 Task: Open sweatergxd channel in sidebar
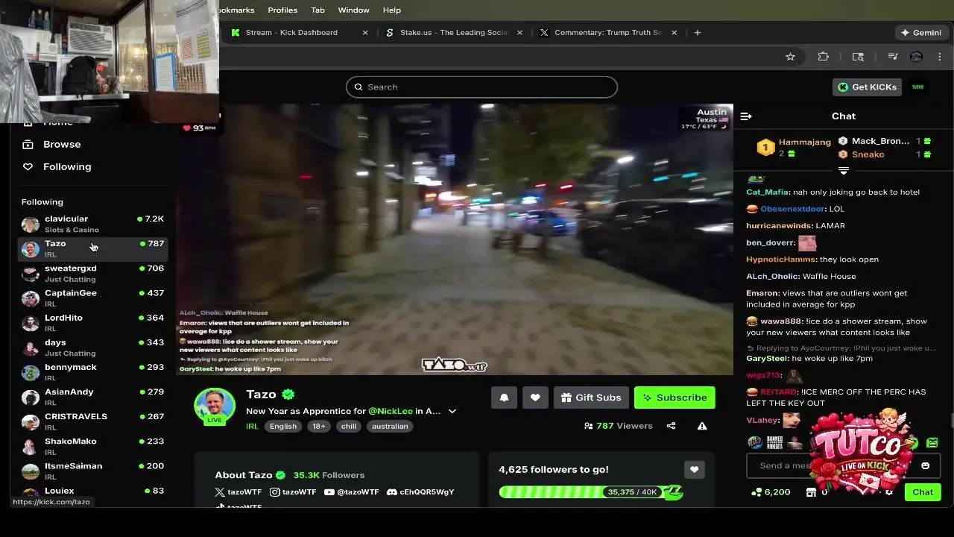pyautogui.click(x=92, y=273)
